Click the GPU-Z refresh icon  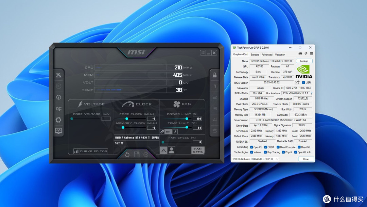[x=306, y=53]
